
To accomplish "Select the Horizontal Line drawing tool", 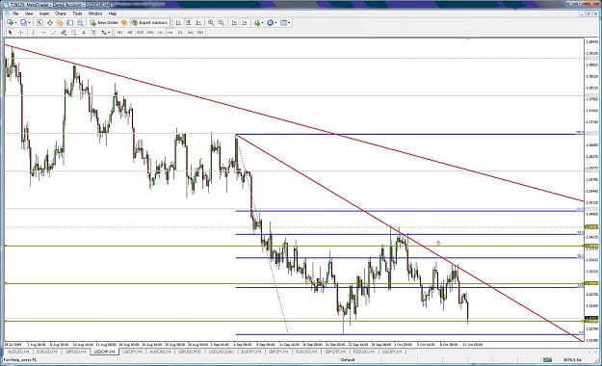I will (x=43, y=32).
